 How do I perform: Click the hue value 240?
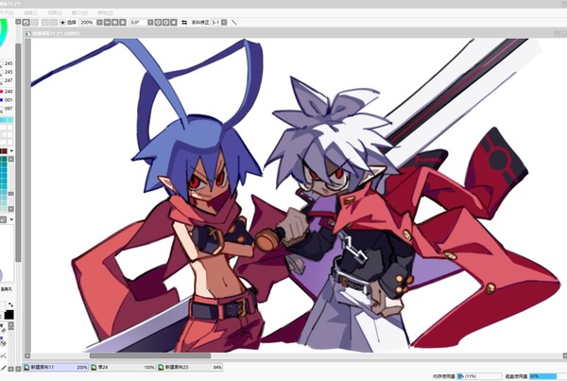click(x=9, y=92)
